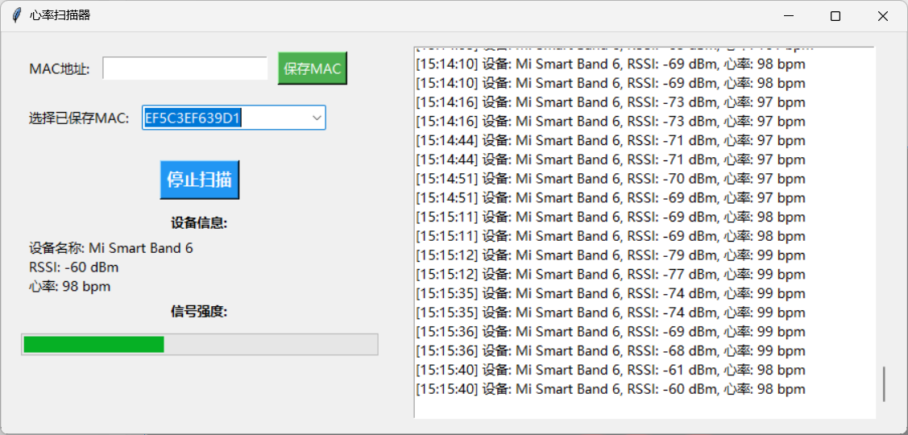
Task: Click the 设备名称: Mi Smart Band 6 text
Action: pyautogui.click(x=111, y=248)
